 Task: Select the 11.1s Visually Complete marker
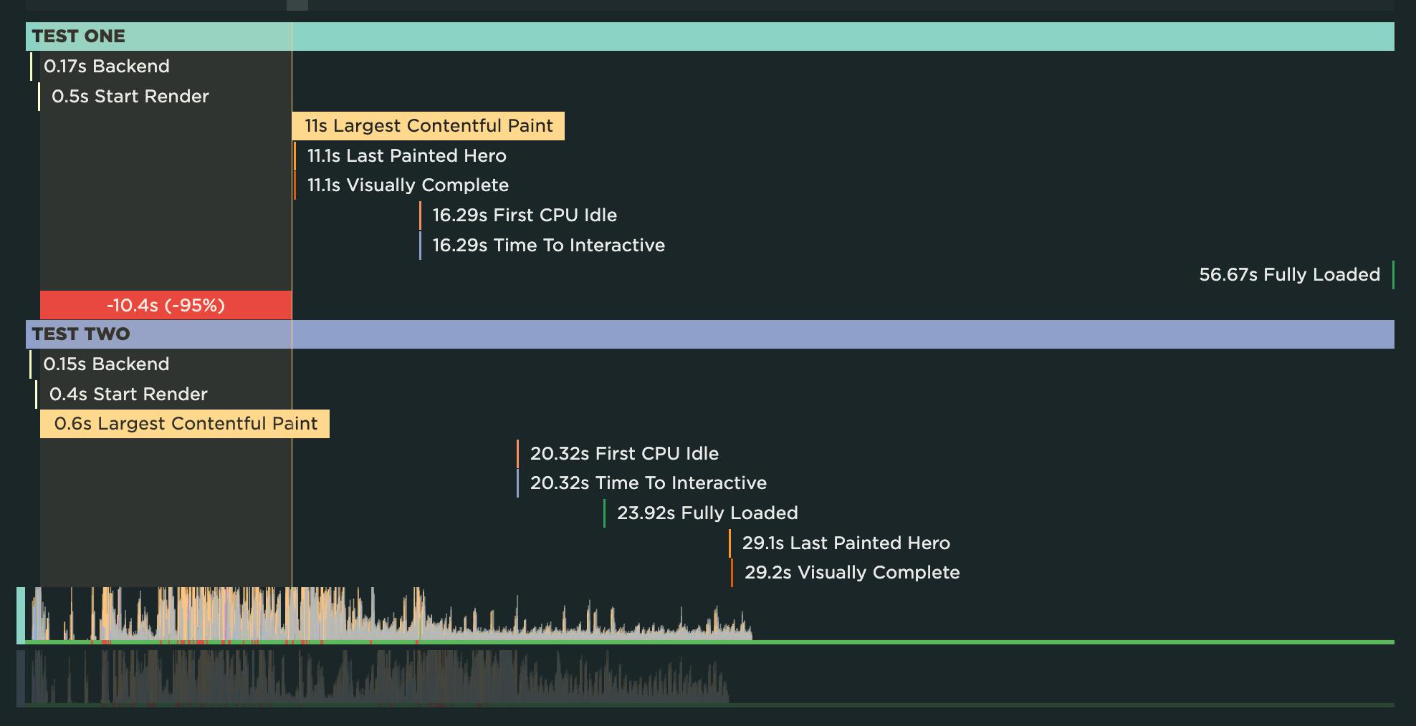[x=407, y=185]
